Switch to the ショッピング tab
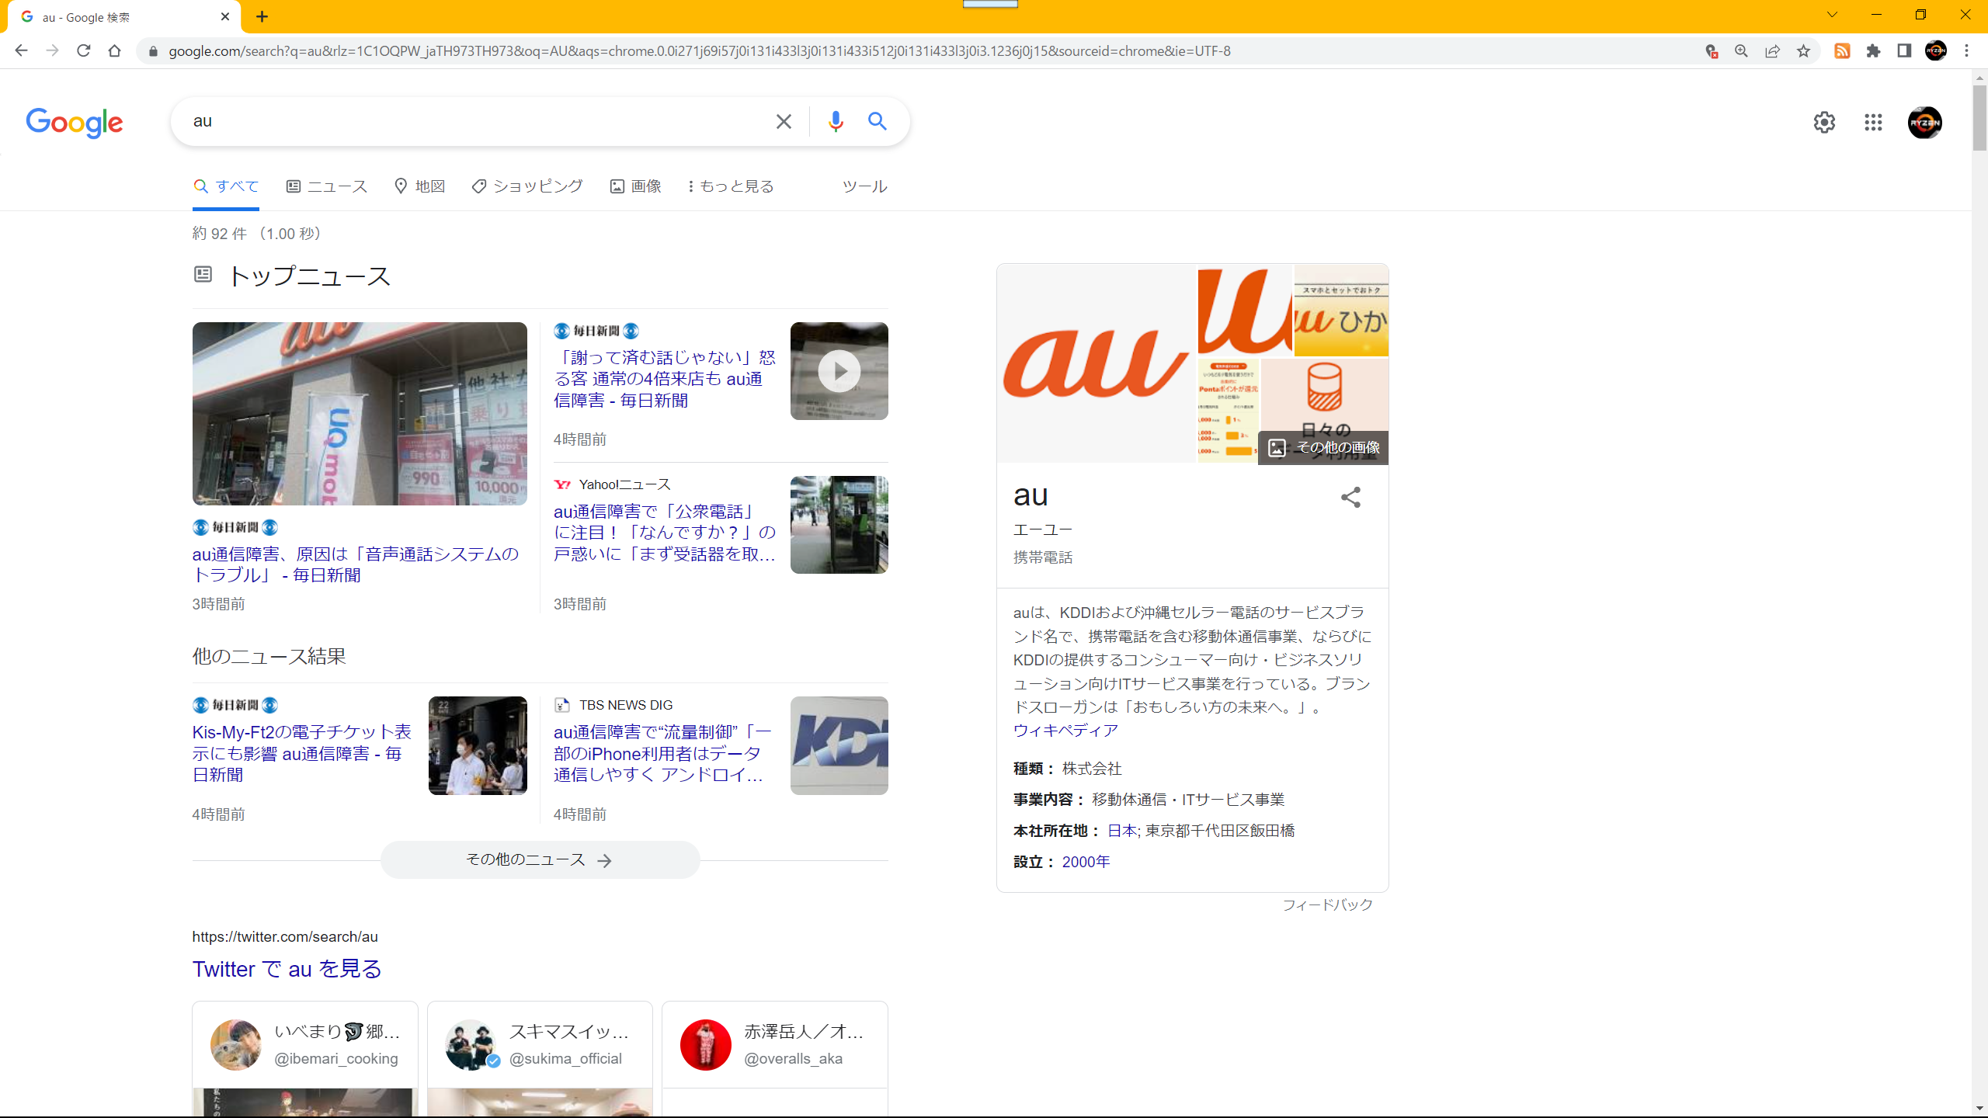This screenshot has height=1118, width=1988. (x=527, y=186)
